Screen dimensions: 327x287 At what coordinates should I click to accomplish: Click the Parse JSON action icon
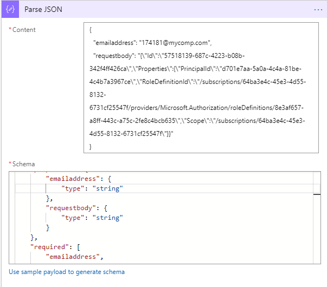coord(10,9)
